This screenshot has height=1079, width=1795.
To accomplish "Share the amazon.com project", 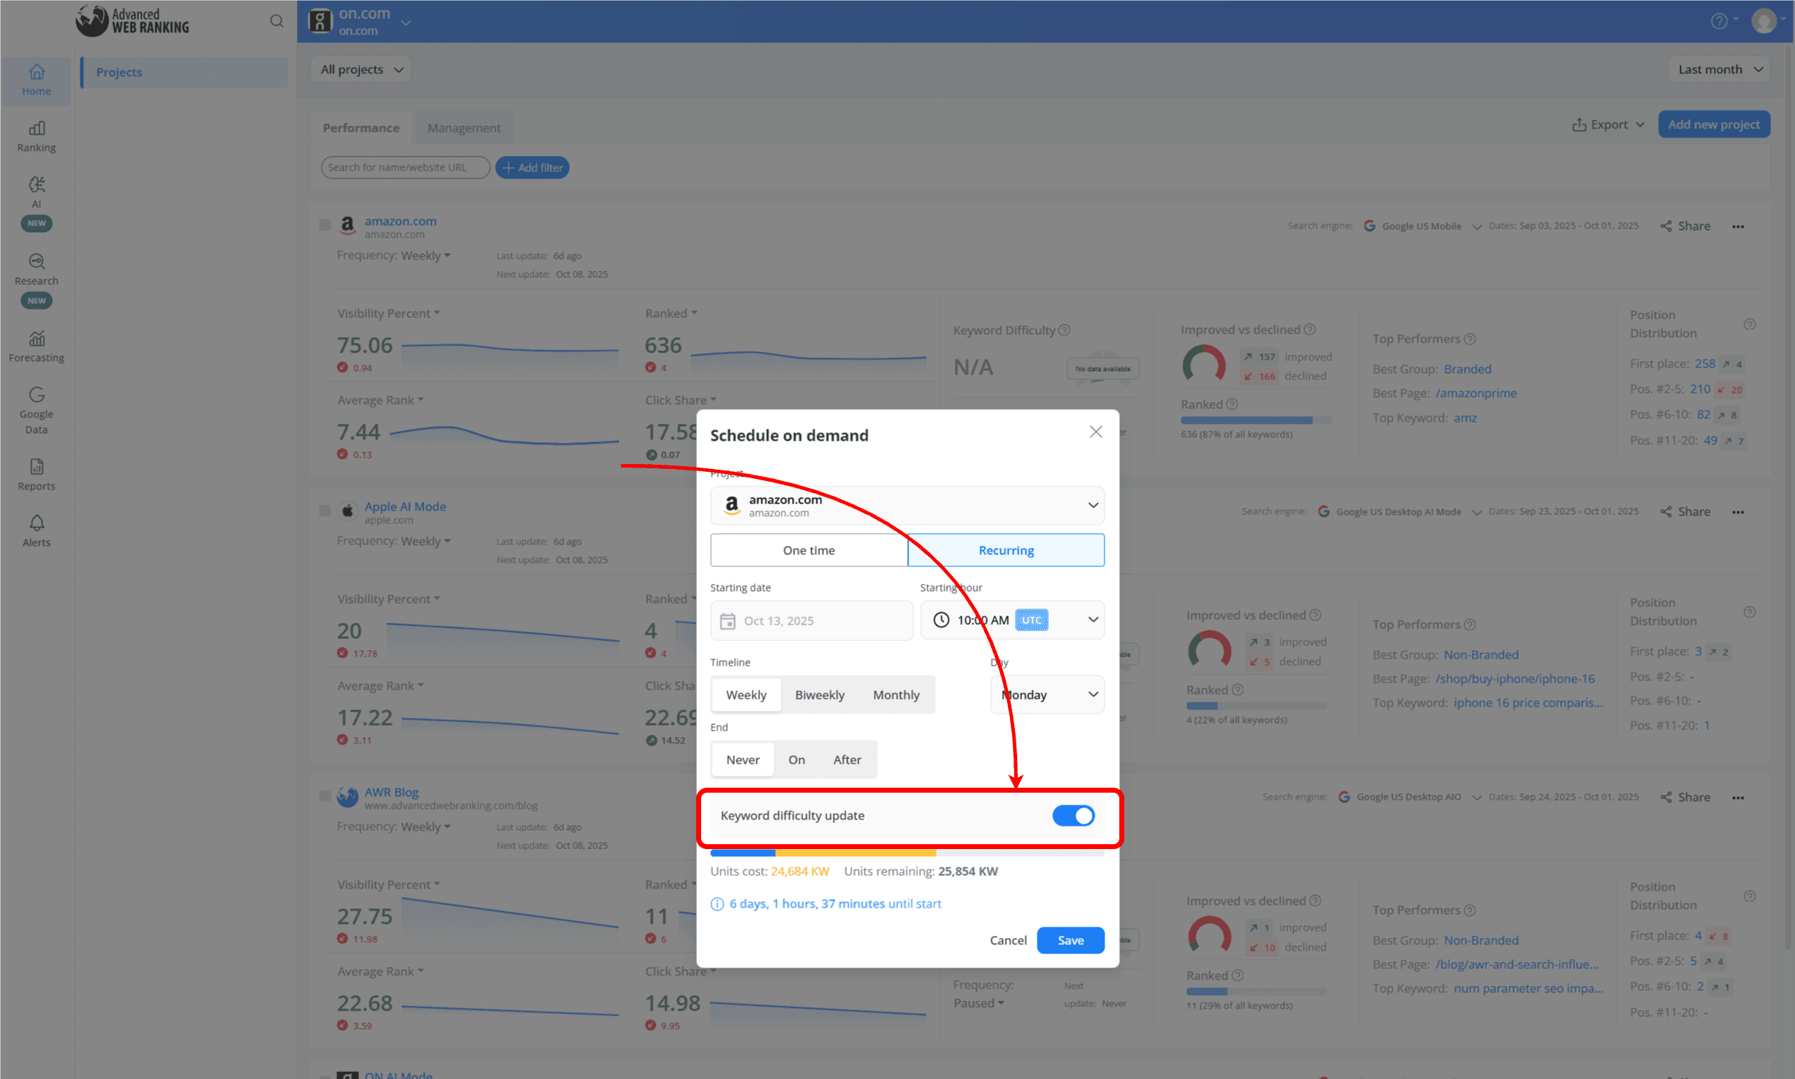I will (x=1685, y=226).
